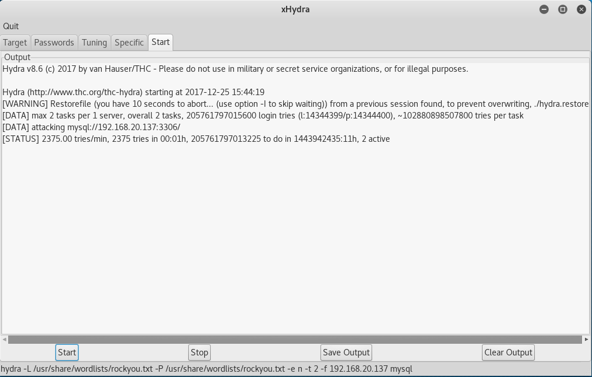Open the Specific tab
Image resolution: width=592 pixels, height=377 pixels.
[129, 43]
